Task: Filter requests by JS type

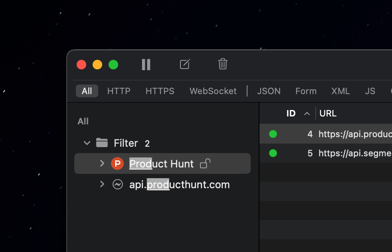Action: [370, 91]
